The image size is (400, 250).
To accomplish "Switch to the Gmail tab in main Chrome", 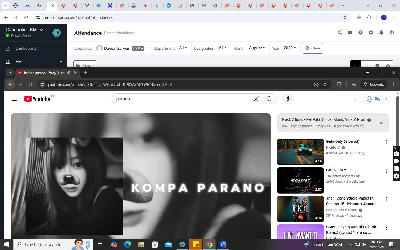I will 204,6.
